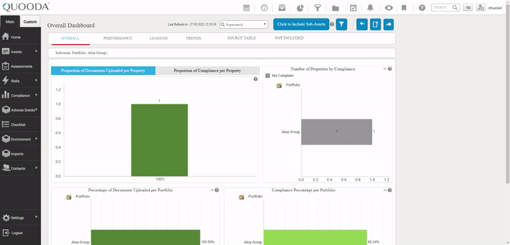Click help icon on documents uploaded chart
This screenshot has height=245, width=510.
tap(256, 79)
